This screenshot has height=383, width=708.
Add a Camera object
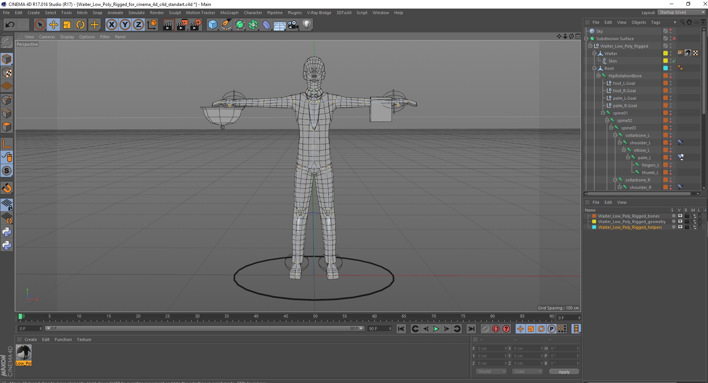(x=293, y=25)
